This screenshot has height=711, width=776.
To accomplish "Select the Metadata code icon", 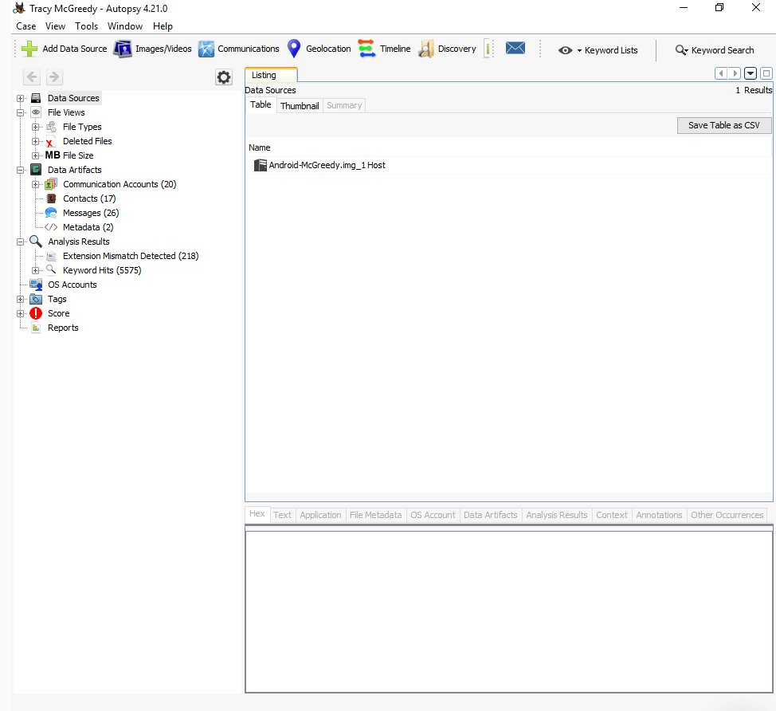I will [51, 227].
